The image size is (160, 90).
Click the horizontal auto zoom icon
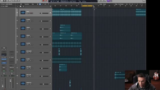tap(132, 4)
